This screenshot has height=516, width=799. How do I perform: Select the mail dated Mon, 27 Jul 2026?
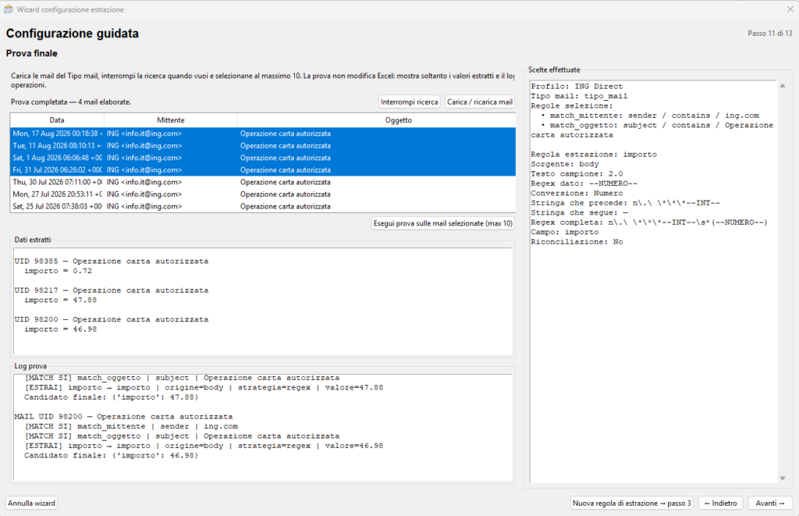262,194
